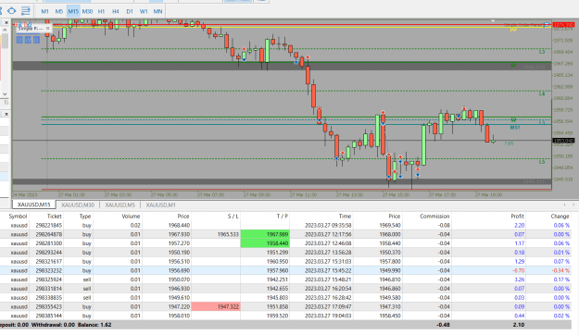Select trade row with ticket 298321617
Screen dimensions: 579x335
point(285,261)
